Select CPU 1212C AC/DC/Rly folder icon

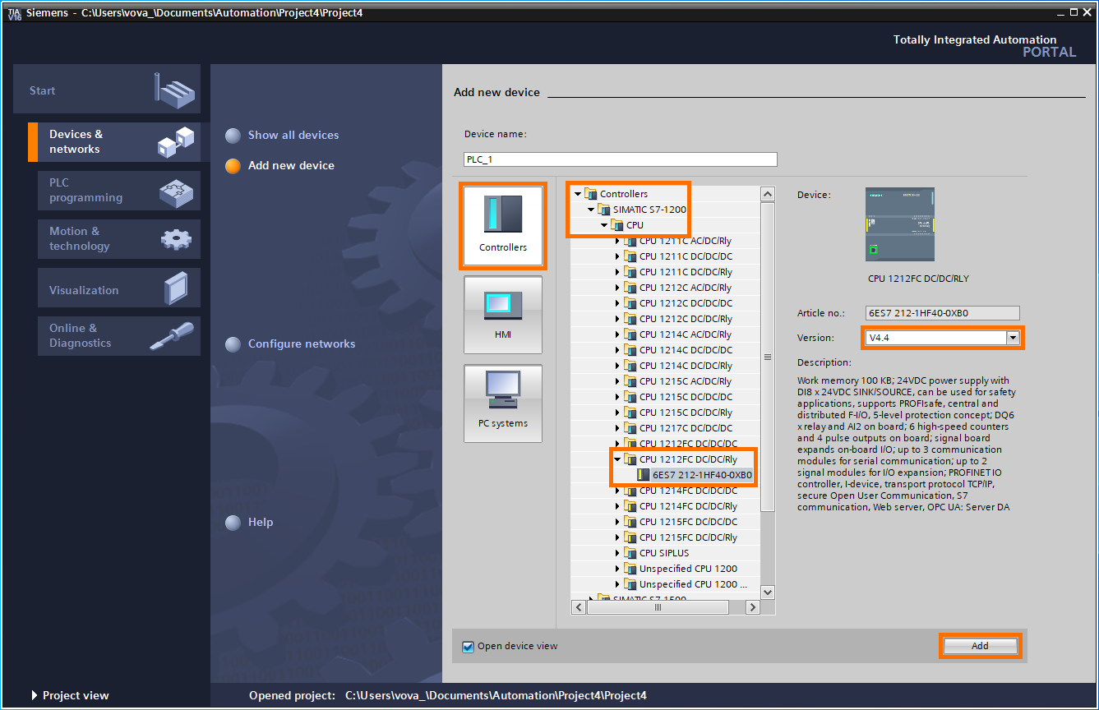630,288
